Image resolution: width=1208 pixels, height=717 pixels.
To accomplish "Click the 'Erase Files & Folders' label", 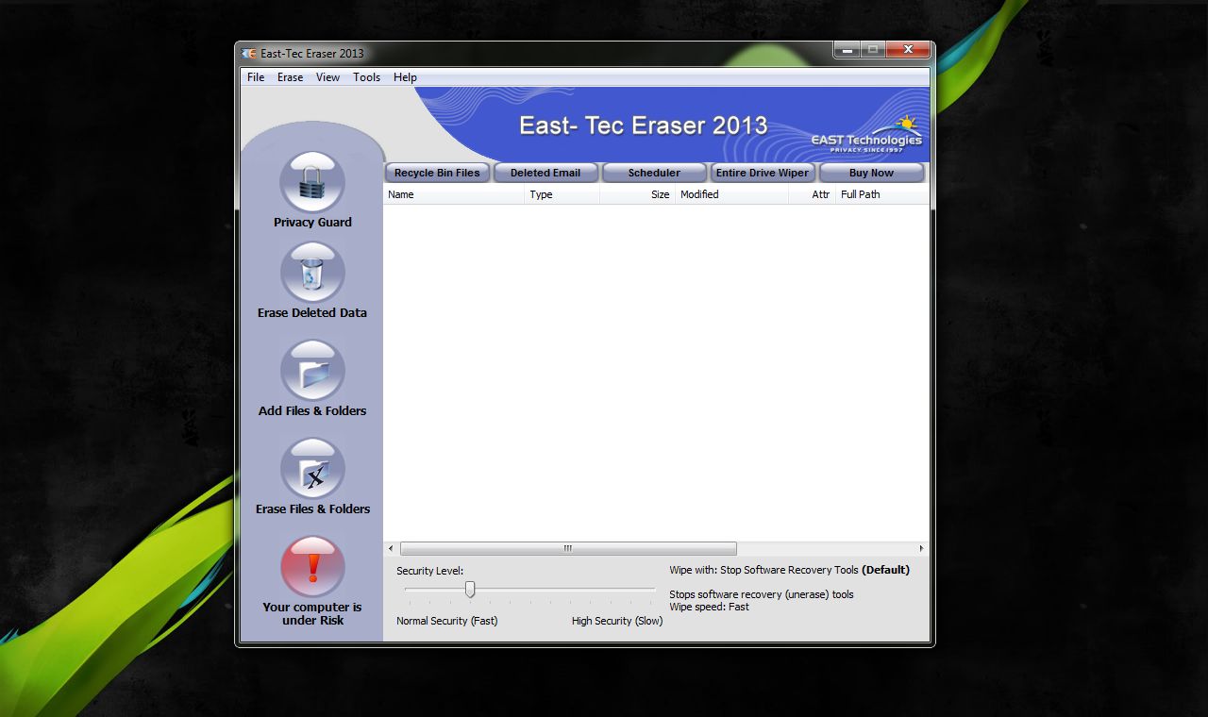I will click(x=312, y=509).
